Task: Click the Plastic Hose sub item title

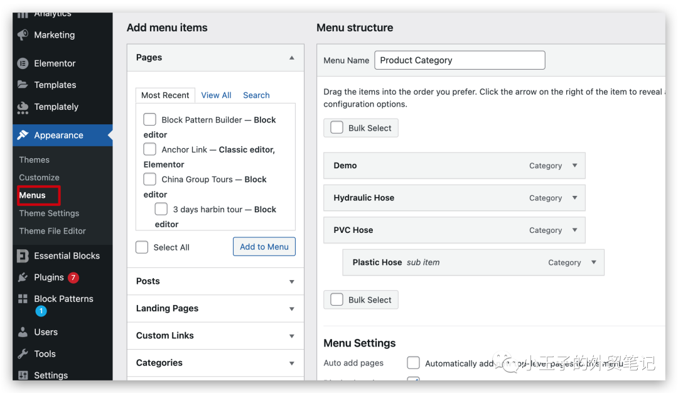Action: (377, 262)
